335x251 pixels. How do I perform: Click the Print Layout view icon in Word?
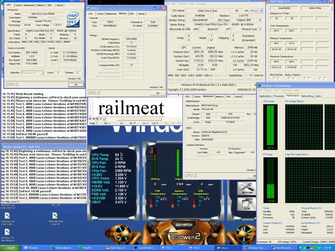coord(97,119)
